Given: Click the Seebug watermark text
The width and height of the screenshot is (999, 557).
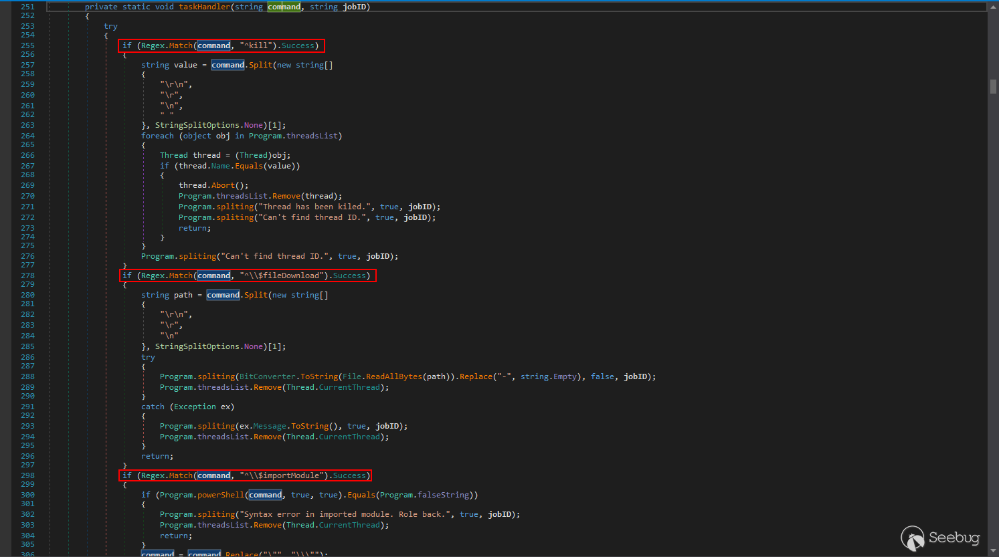Looking at the screenshot, I should pyautogui.click(x=954, y=538).
